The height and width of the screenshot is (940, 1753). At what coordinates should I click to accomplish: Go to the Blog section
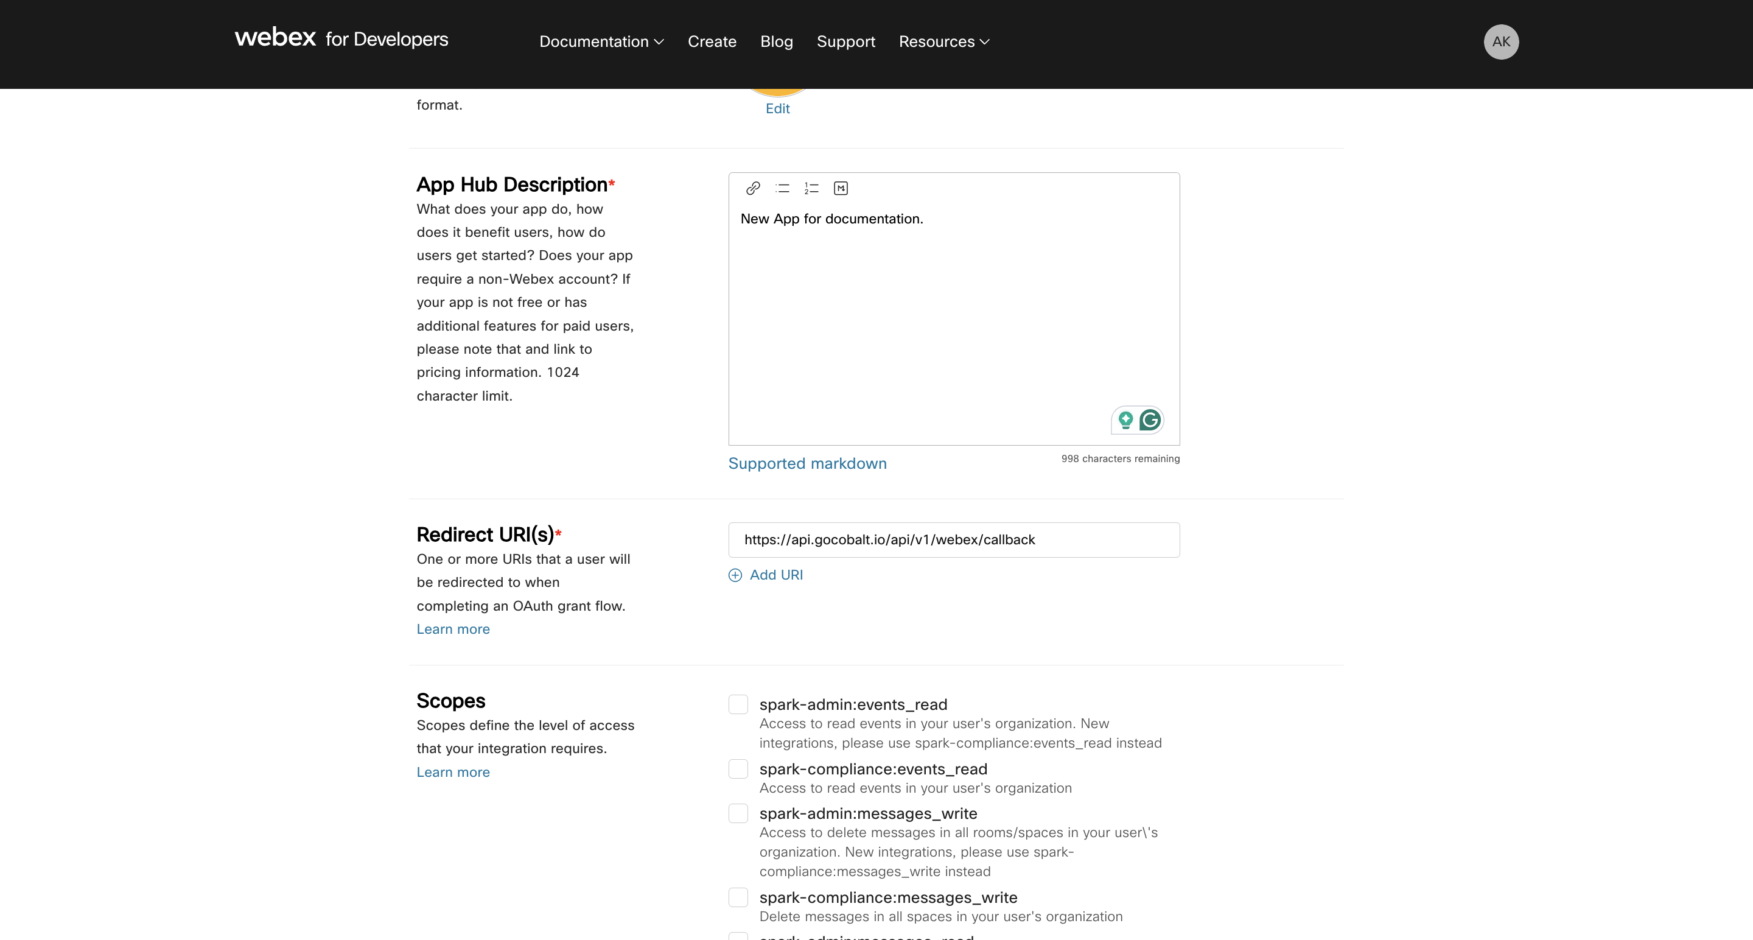(x=777, y=41)
